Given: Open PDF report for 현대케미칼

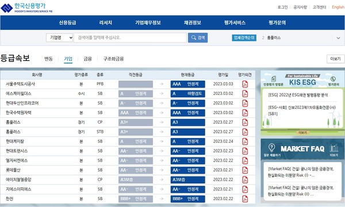Looking at the screenshot, I should [x=245, y=141].
